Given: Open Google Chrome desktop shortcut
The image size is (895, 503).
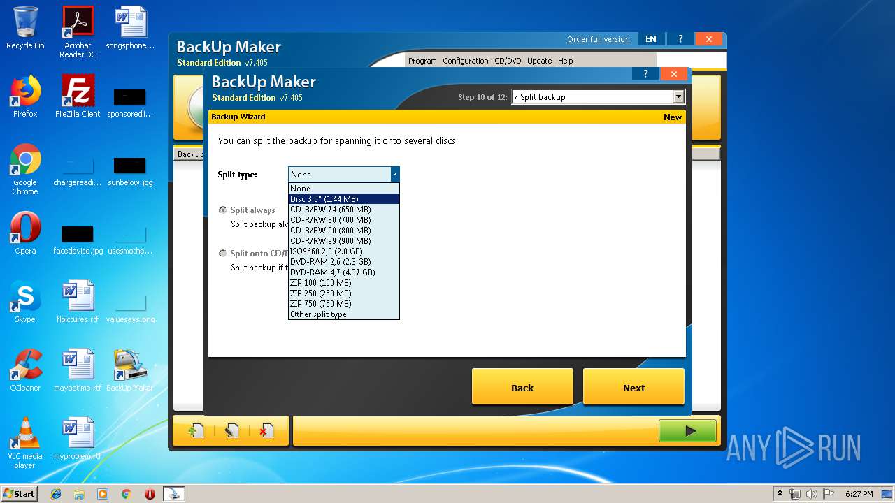Looking at the screenshot, I should coord(25,170).
